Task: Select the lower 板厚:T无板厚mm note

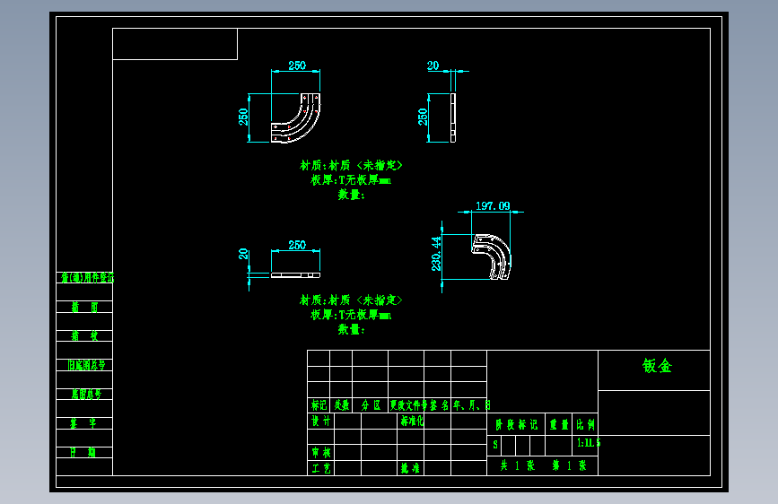Action: (351, 315)
